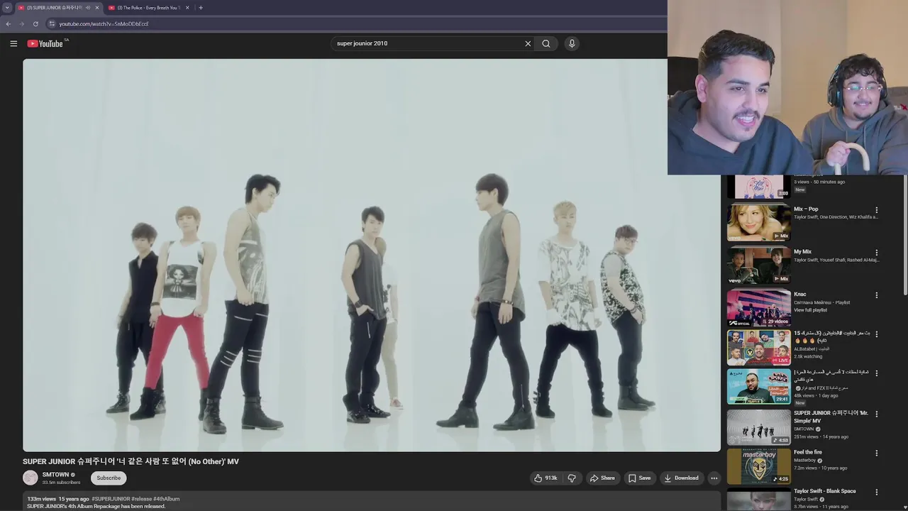This screenshot has width=908, height=511.
Task: Open Feel the fire thumbnail
Action: pos(758,466)
